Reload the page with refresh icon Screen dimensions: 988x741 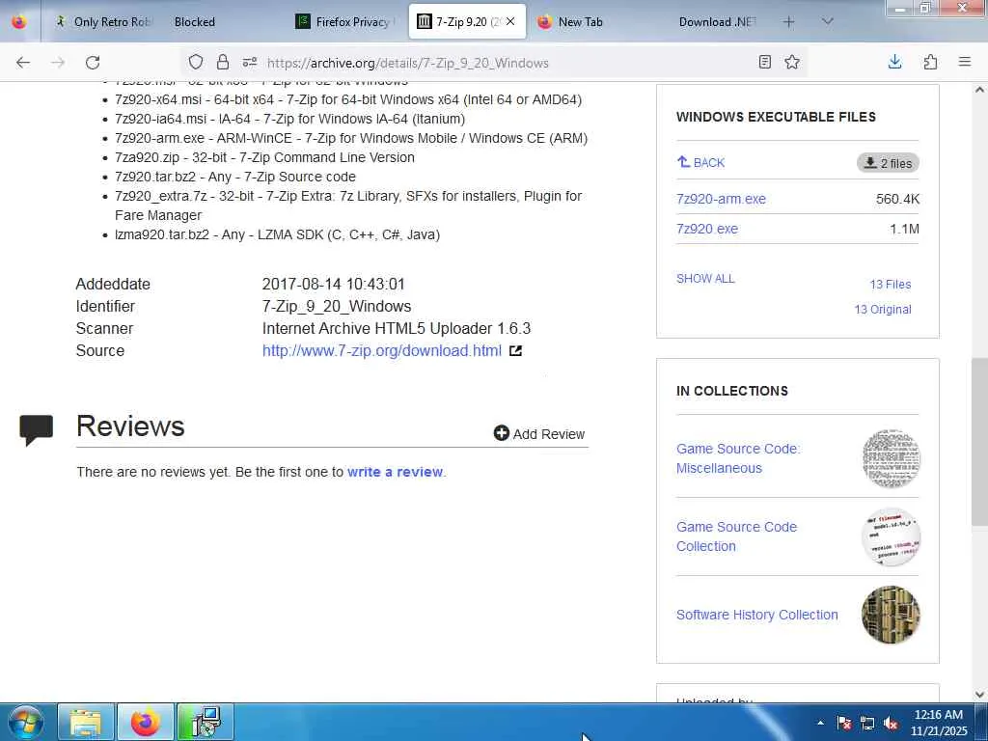(x=93, y=63)
